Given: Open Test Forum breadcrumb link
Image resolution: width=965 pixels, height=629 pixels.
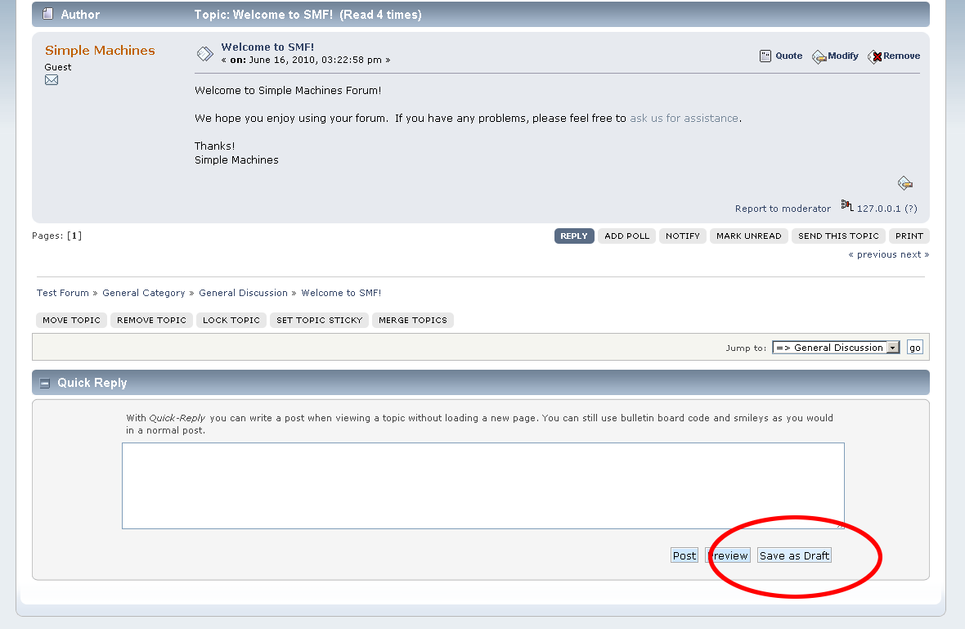Looking at the screenshot, I should [x=63, y=293].
